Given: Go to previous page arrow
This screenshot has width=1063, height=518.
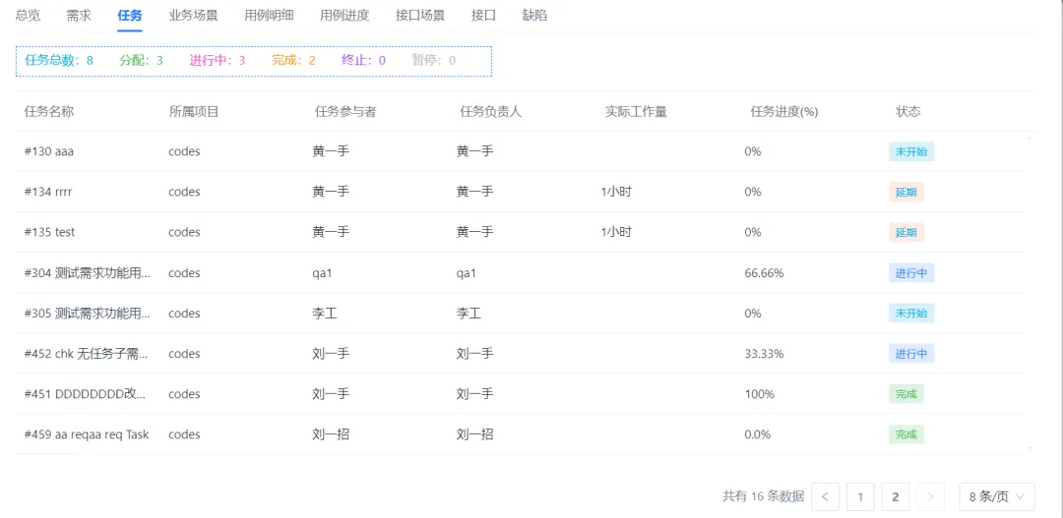Looking at the screenshot, I should (x=825, y=496).
